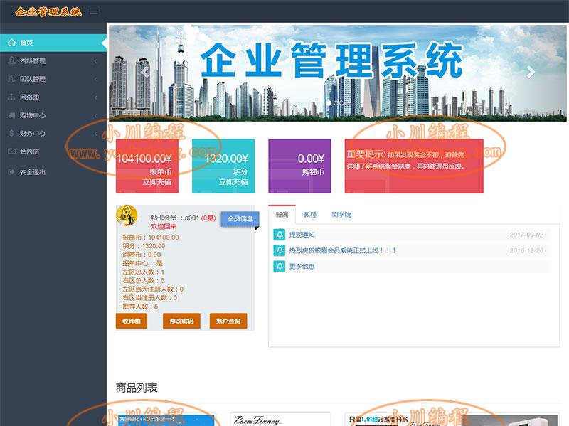
Task: Select the first carousel indicator dot
Action: [329, 102]
